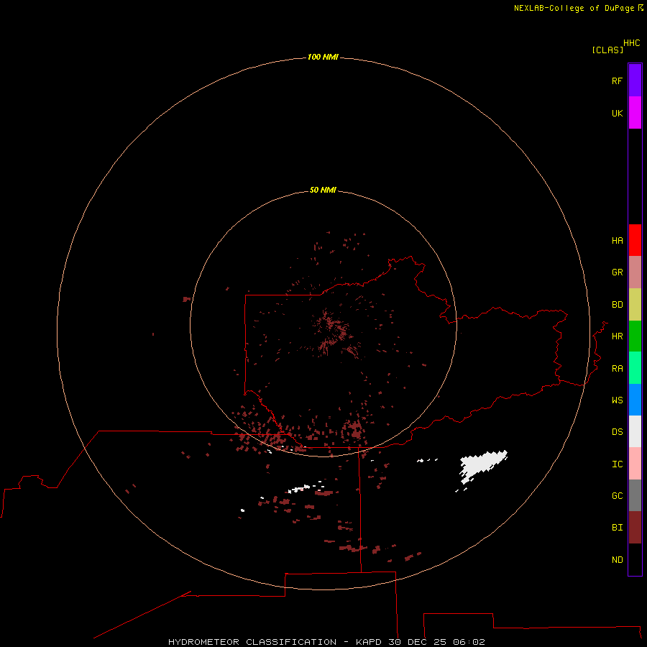The height and width of the screenshot is (647, 647).
Task: Click the GC legend label
Action: point(618,496)
